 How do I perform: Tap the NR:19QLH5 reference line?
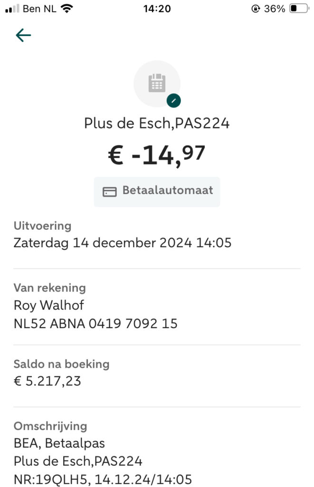pos(103,478)
